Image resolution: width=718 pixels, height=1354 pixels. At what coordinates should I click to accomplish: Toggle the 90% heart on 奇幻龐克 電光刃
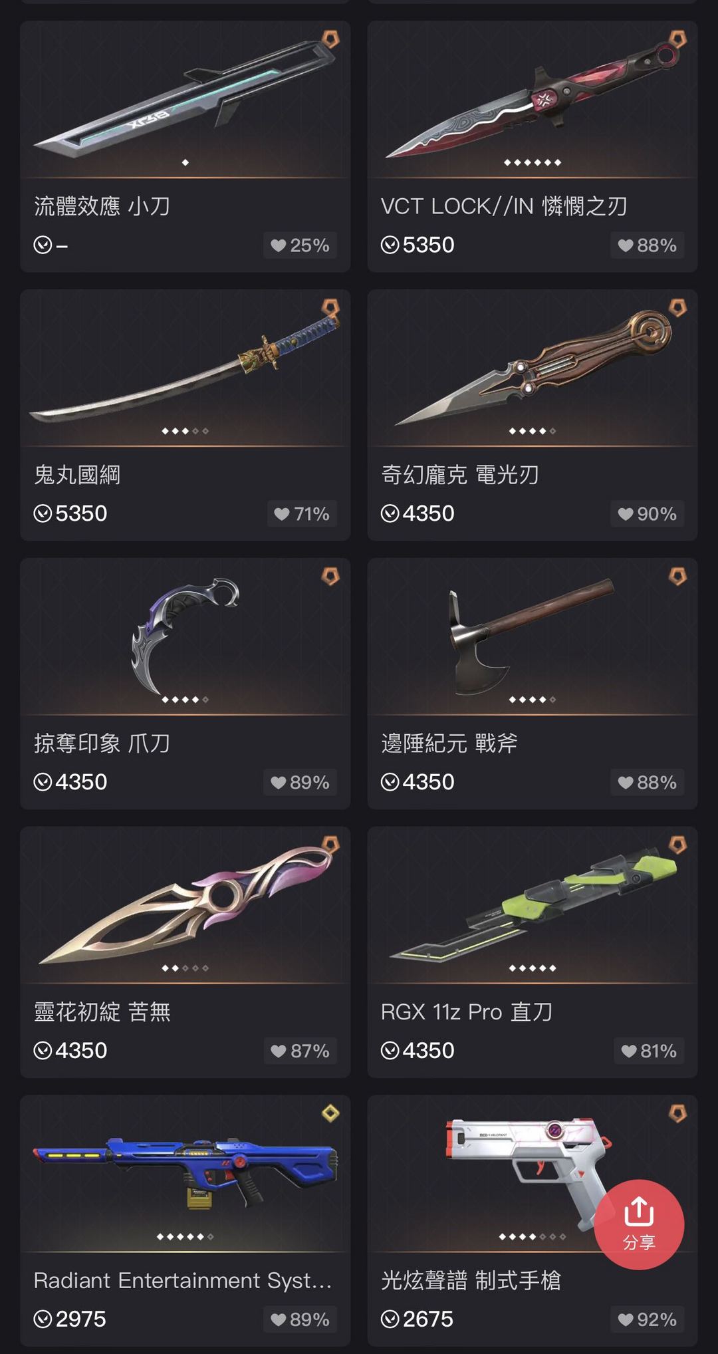647,514
